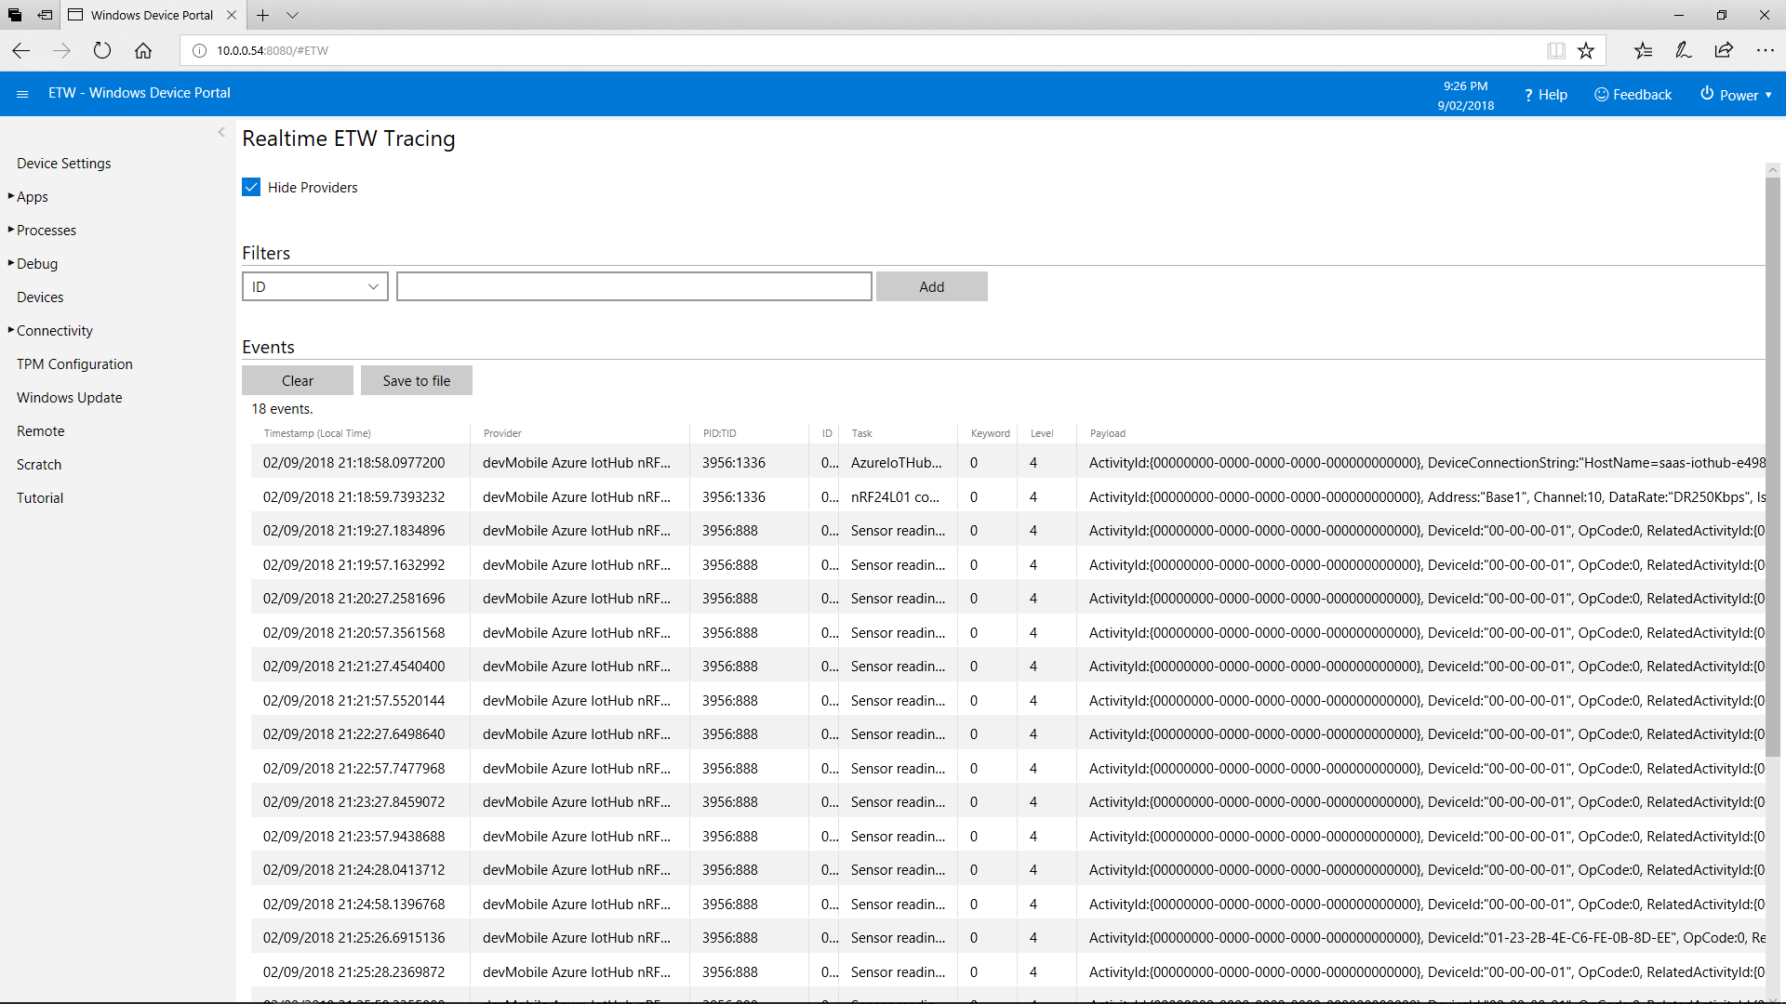Click the Add filter button
The width and height of the screenshot is (1786, 1004).
tap(932, 285)
